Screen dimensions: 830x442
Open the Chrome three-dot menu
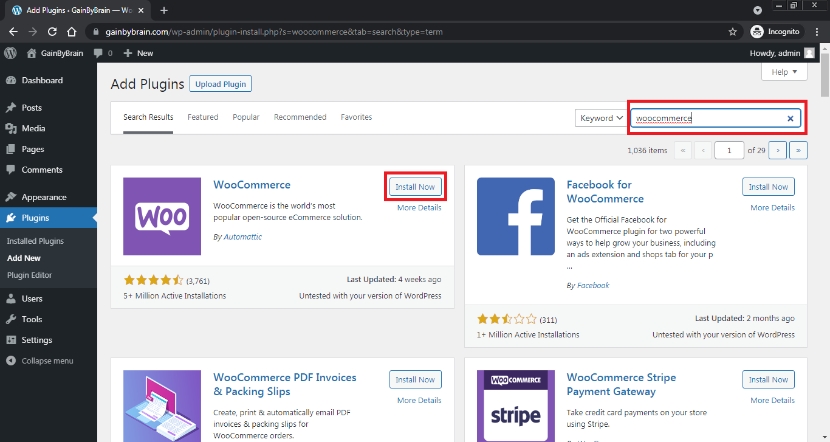[x=818, y=32]
